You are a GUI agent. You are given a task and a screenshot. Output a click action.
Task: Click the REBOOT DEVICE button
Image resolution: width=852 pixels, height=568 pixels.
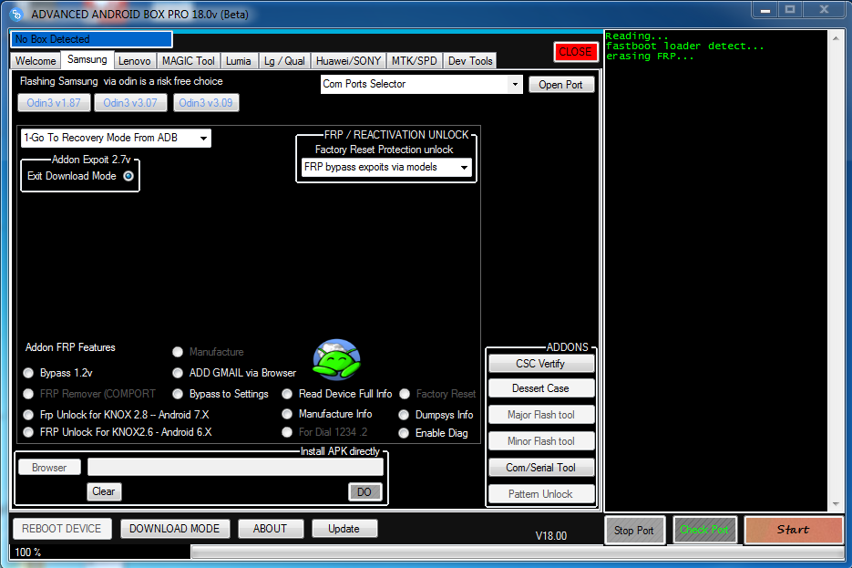pyautogui.click(x=62, y=529)
